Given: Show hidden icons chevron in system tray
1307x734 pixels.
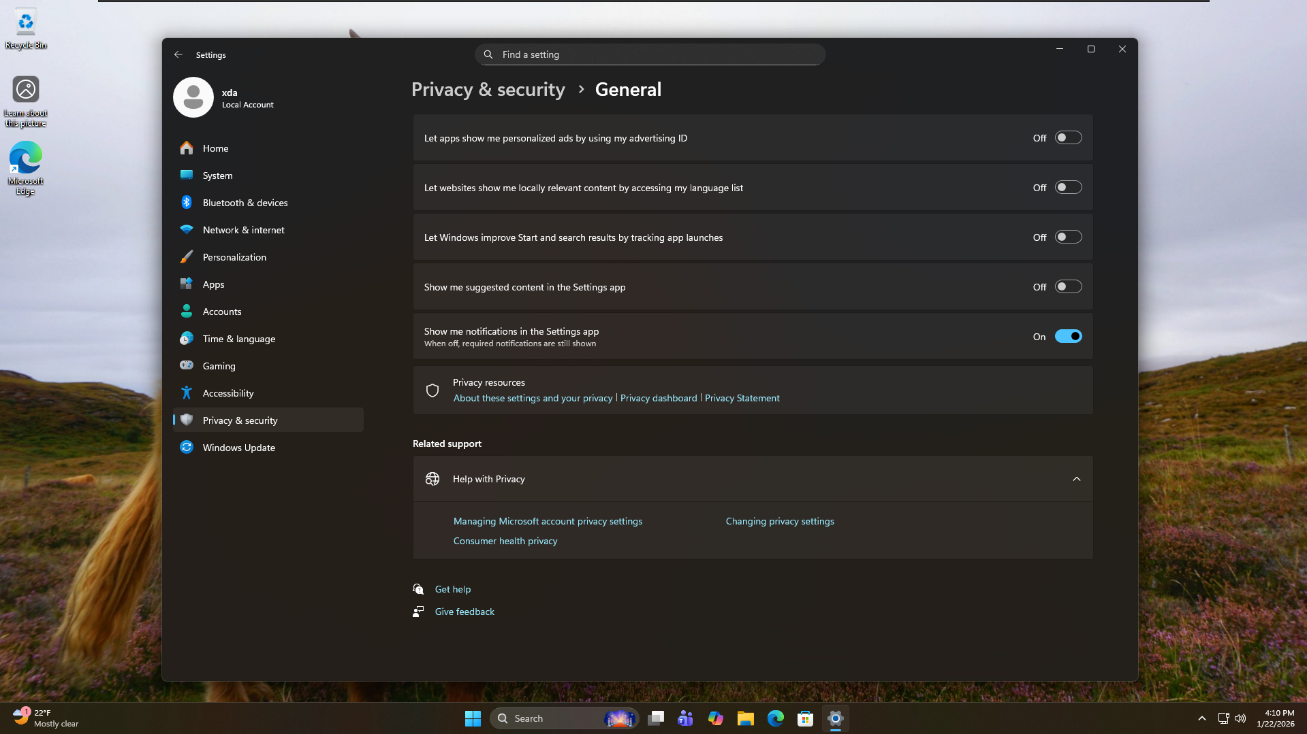Looking at the screenshot, I should (1202, 718).
